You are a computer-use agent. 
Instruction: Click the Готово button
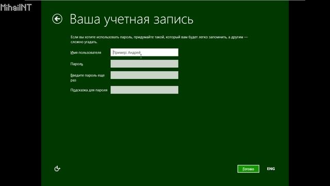249,169
